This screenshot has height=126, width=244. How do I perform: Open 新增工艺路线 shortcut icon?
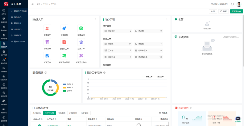[x=81, y=56]
